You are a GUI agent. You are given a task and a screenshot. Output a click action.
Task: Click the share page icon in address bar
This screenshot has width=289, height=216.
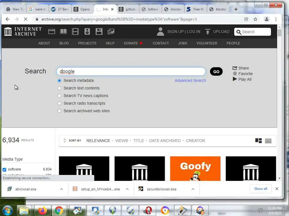point(246,19)
